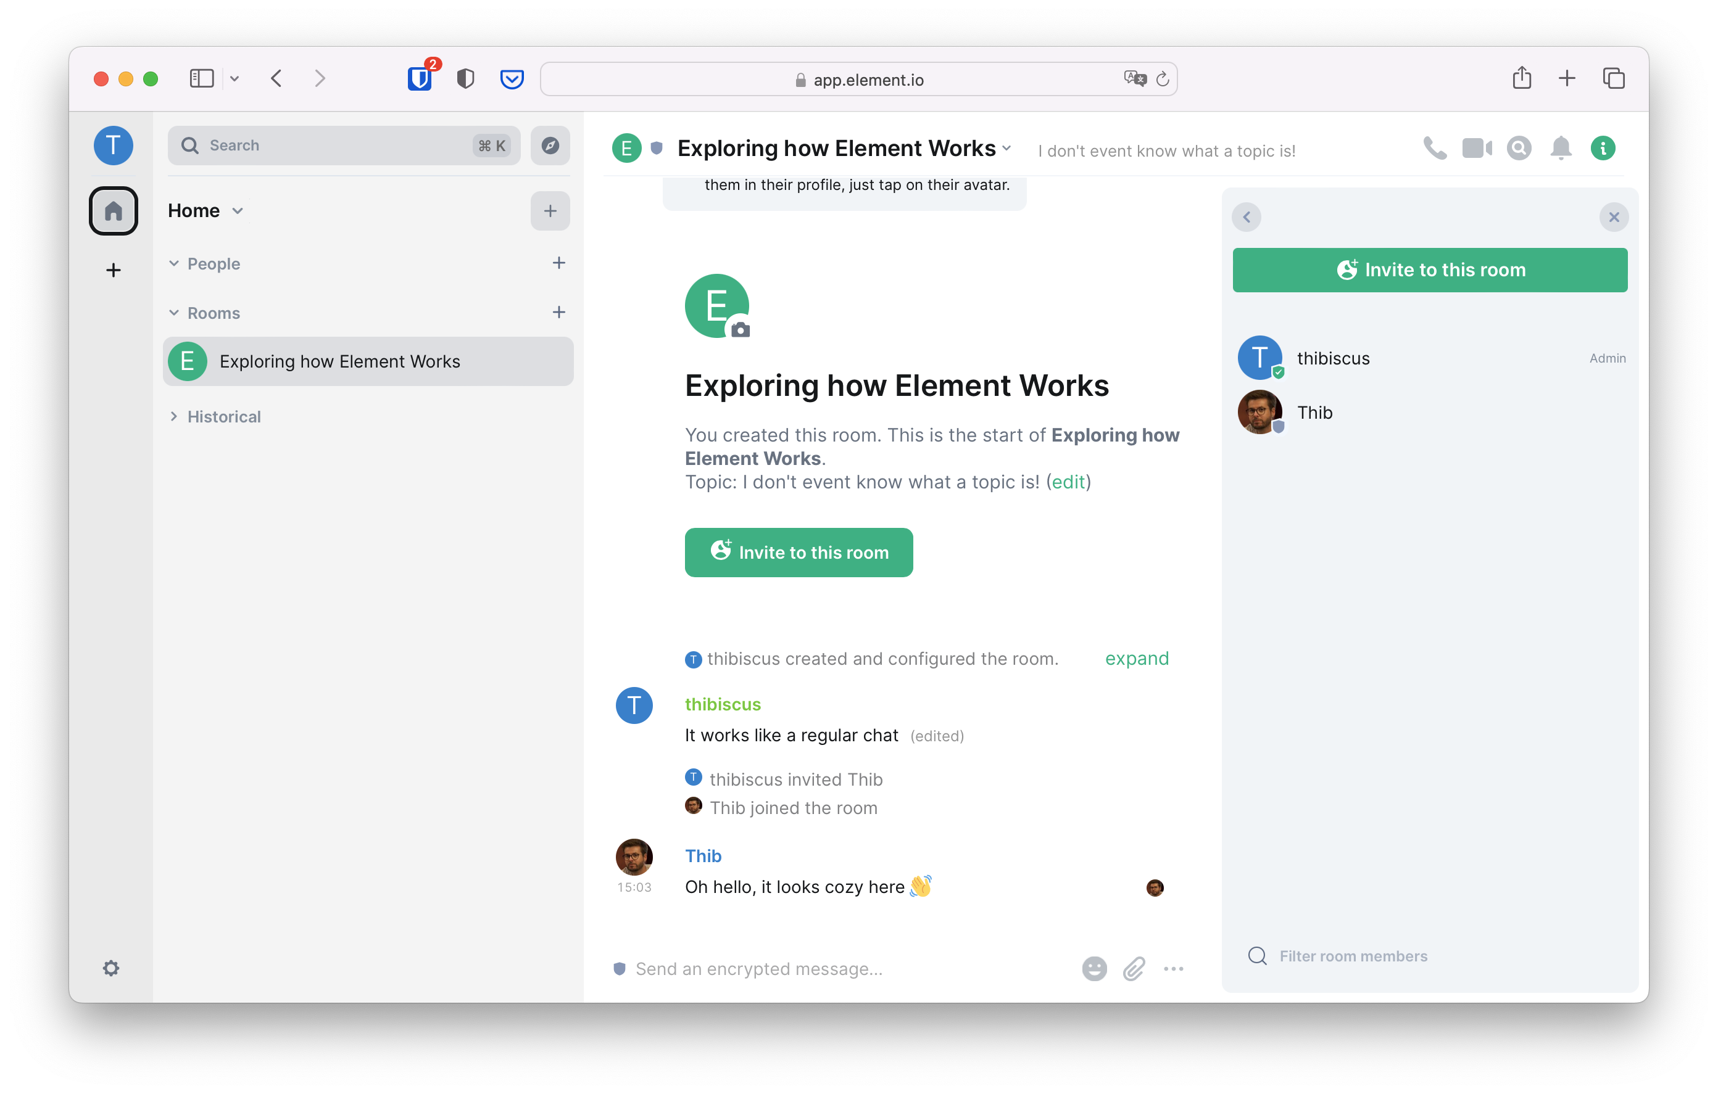Screen dimensions: 1718x1094
Task: Open the emoji picker in composer
Action: 1093,968
